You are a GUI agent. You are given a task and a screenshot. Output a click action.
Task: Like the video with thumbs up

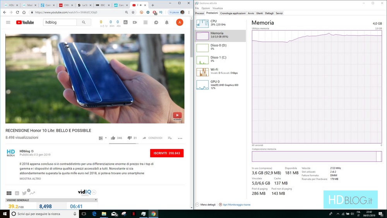[x=113, y=138]
